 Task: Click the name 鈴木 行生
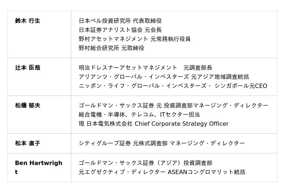point(28,21)
